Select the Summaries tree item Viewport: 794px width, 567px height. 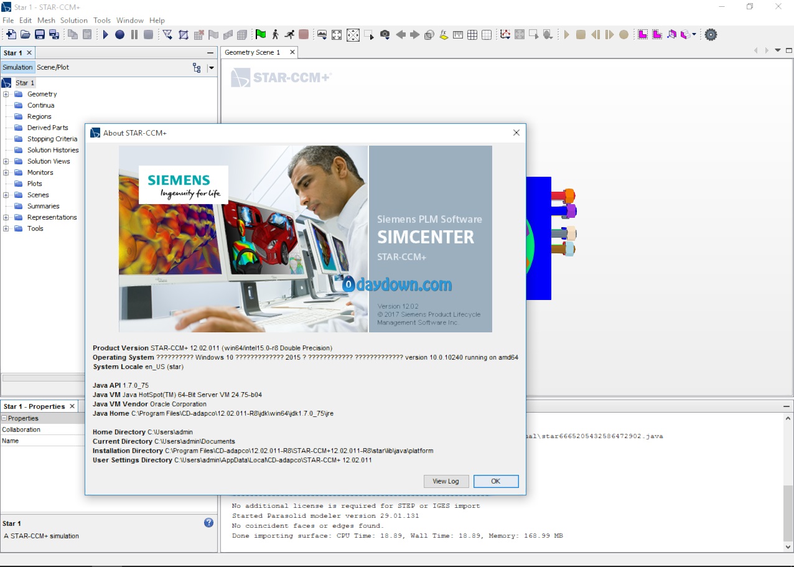[x=43, y=206]
